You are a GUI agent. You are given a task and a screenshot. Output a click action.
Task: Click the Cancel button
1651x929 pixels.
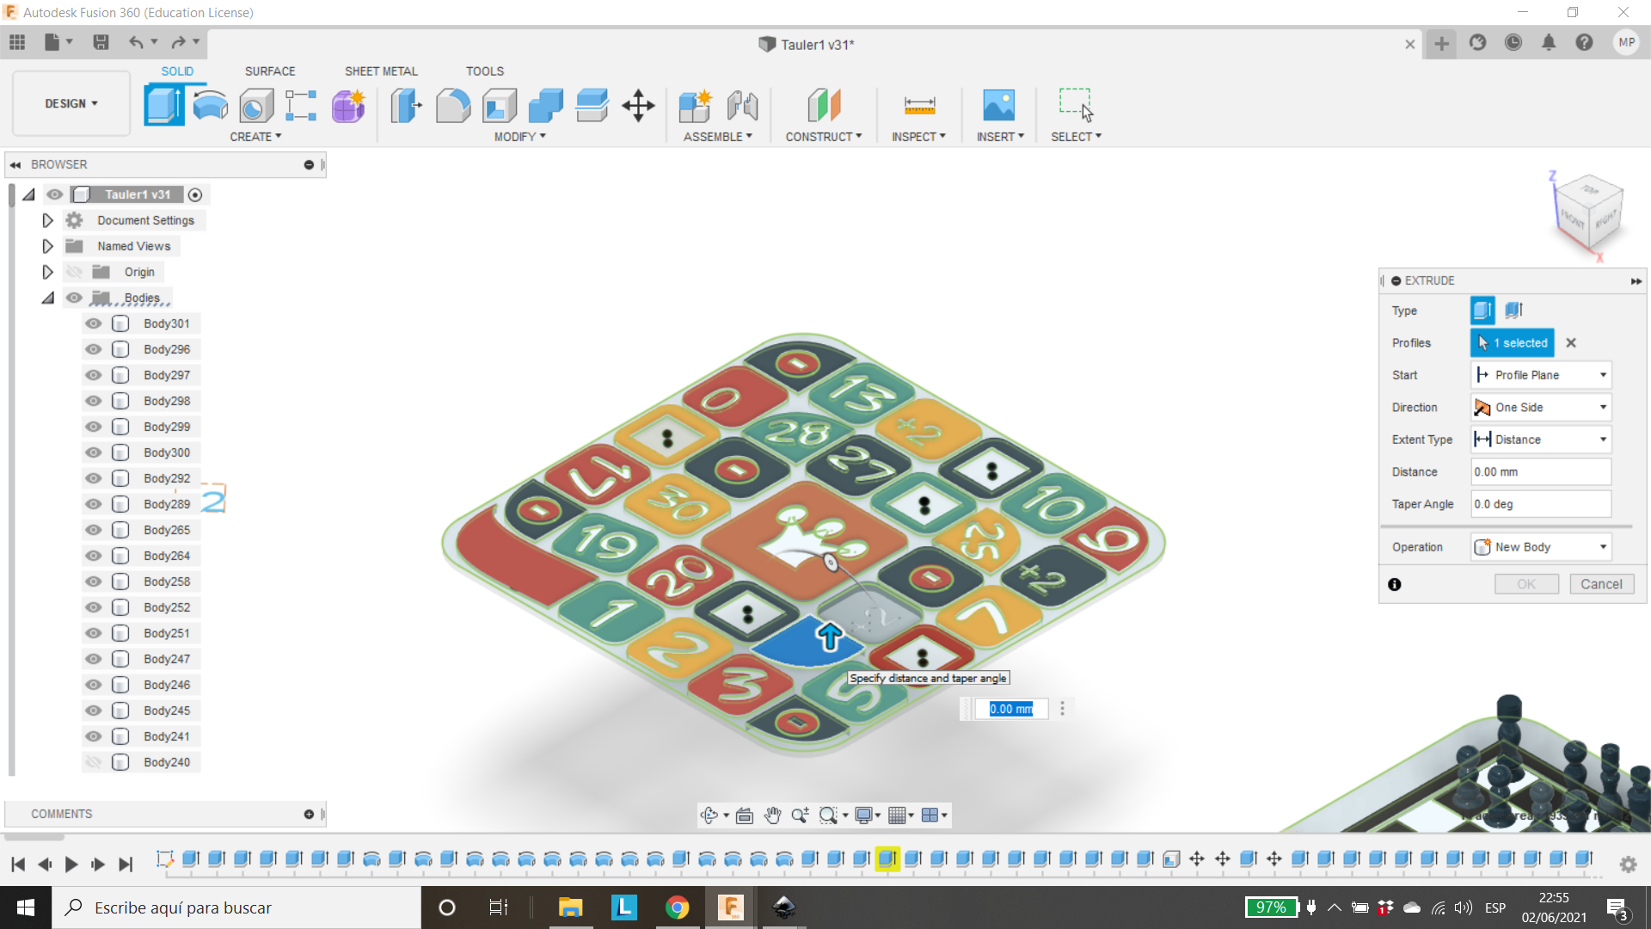[x=1601, y=583]
